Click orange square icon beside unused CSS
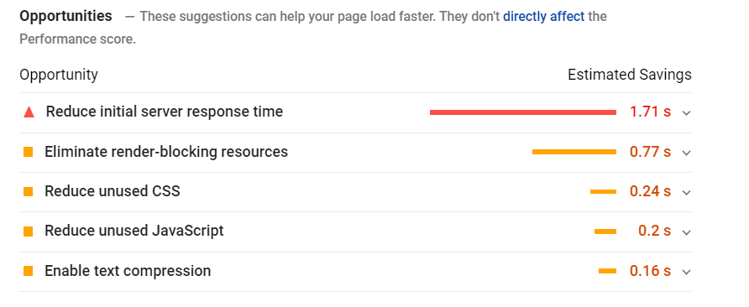 [29, 192]
